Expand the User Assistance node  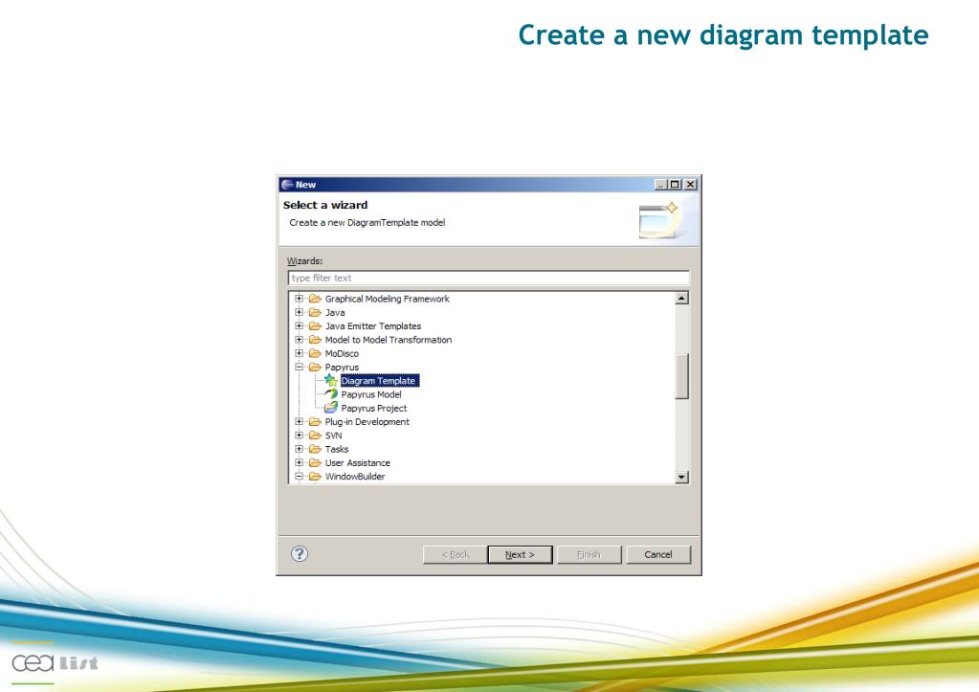(x=300, y=463)
